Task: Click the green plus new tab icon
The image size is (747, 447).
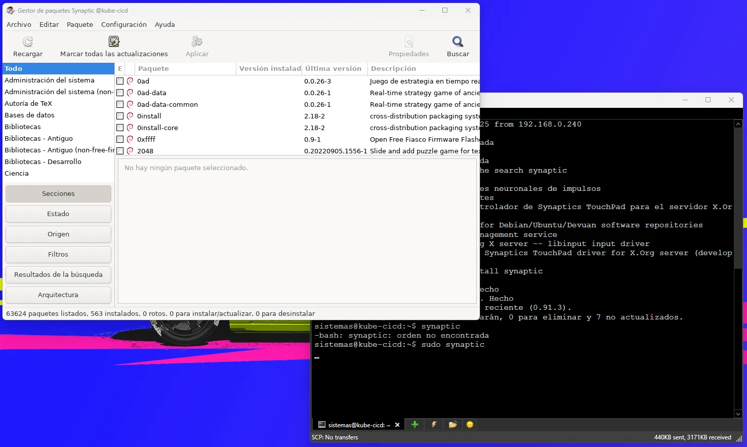Action: point(414,425)
